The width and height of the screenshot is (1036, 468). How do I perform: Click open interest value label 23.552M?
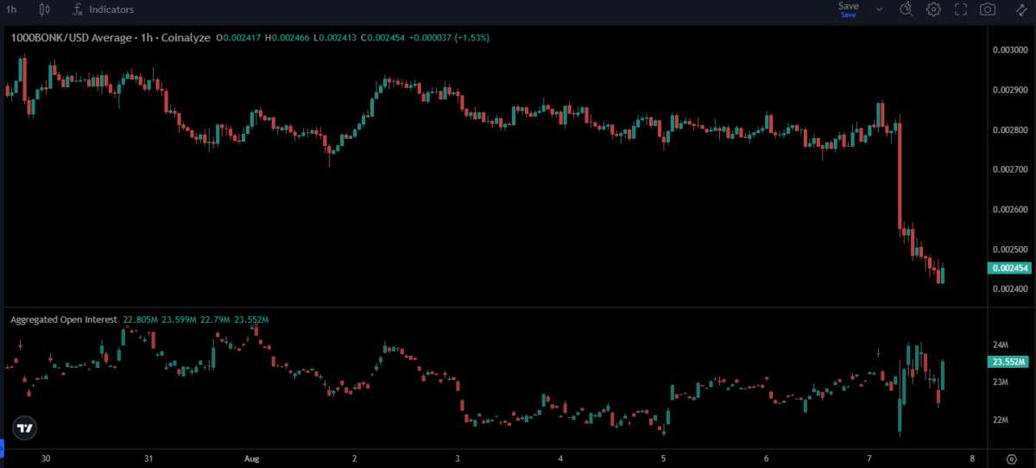1008,363
